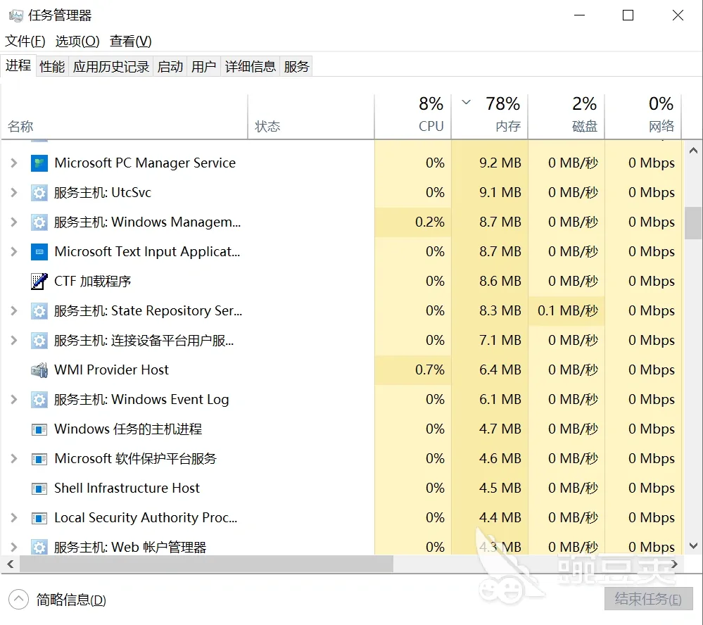Click the Windows 任务的主机进程 icon
703x625 pixels.
[39, 429]
